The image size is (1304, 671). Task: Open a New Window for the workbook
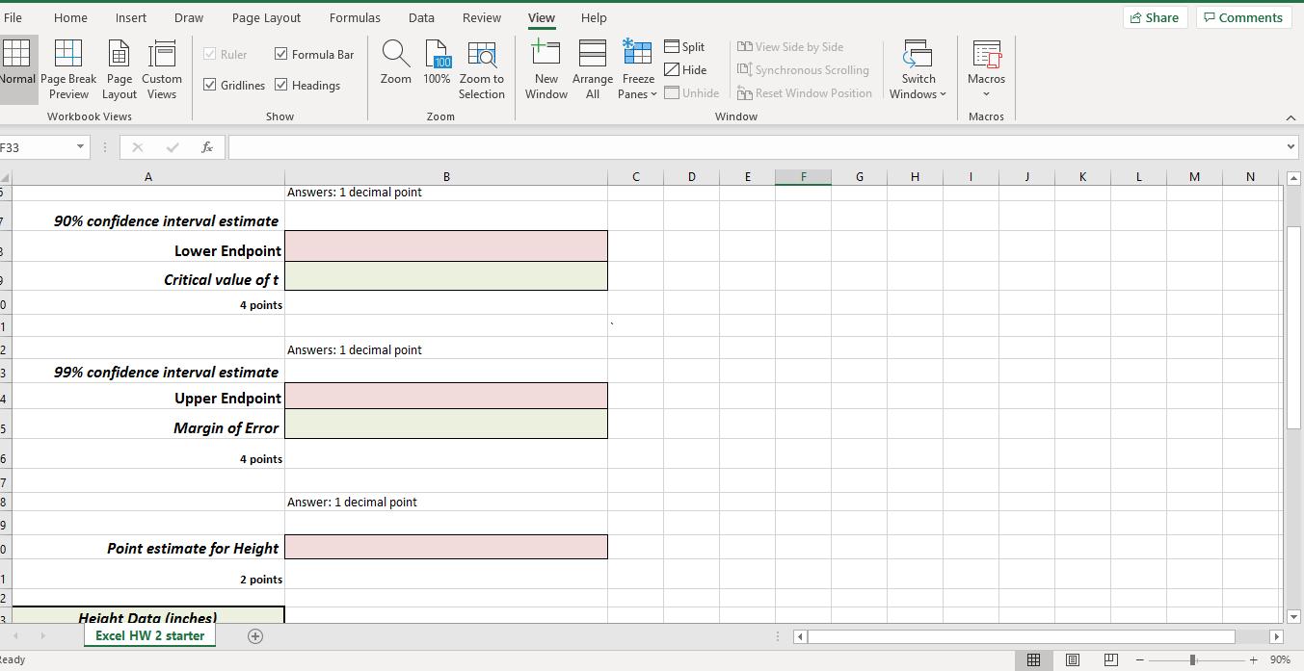point(546,66)
